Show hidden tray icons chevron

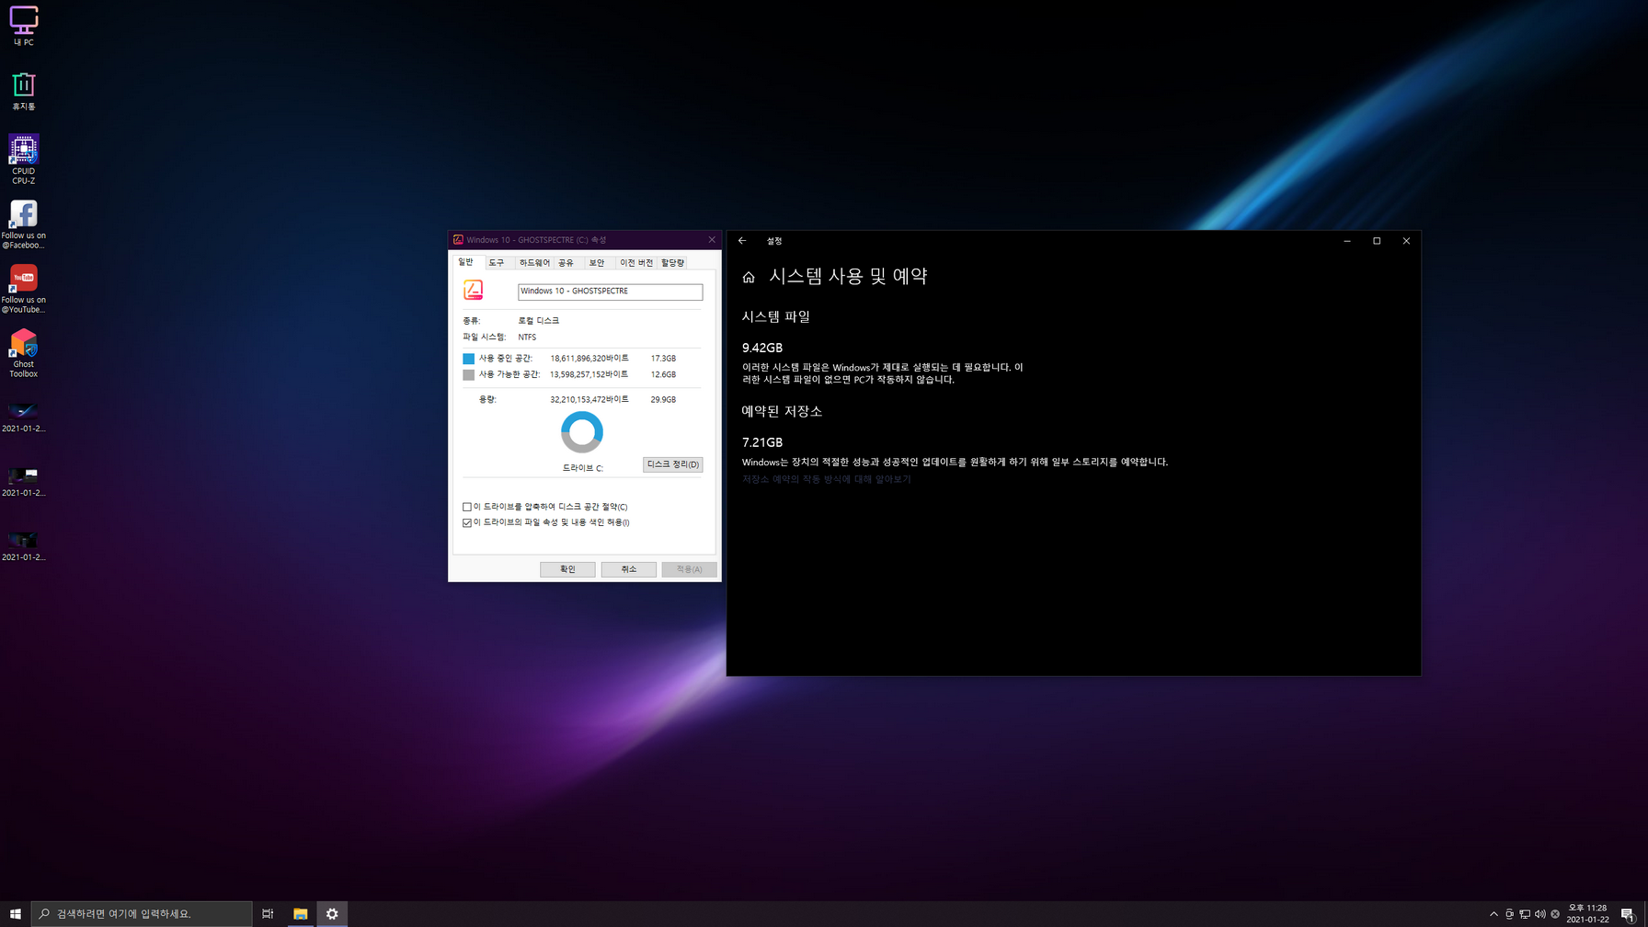[1493, 914]
